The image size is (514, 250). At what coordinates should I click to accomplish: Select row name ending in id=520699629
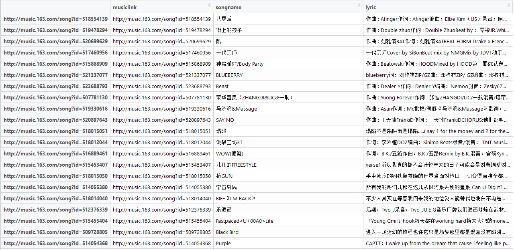[x=55, y=41]
